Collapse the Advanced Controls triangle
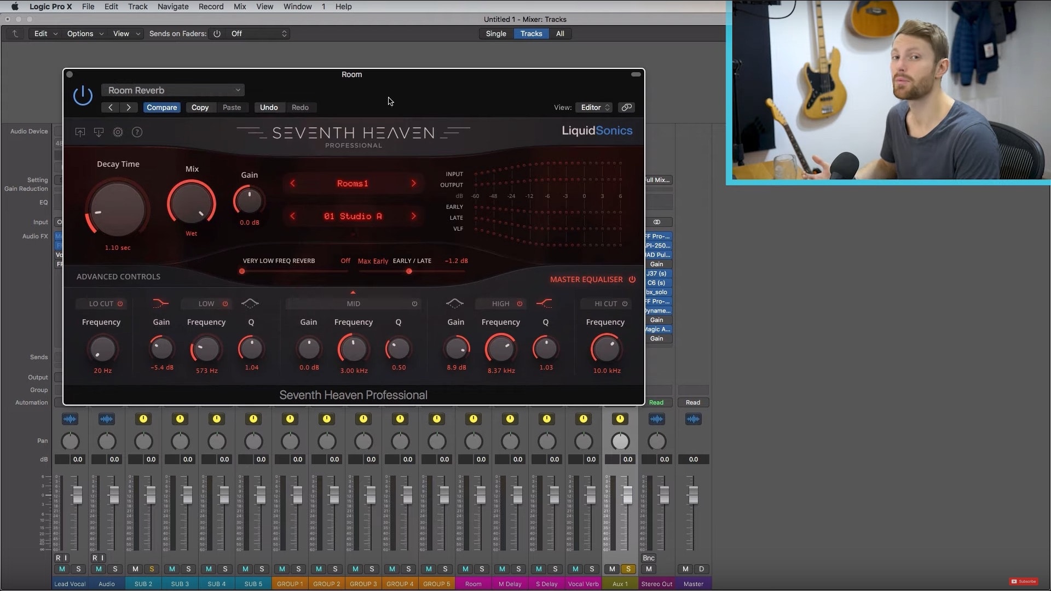The width and height of the screenshot is (1051, 591). click(353, 292)
